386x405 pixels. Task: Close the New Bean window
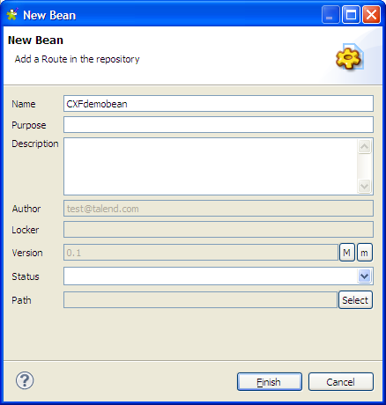tap(371, 14)
